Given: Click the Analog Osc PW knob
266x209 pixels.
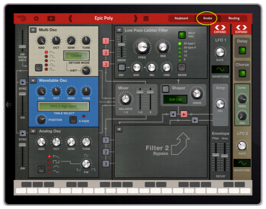Looking at the screenshot, I should pos(86,164).
